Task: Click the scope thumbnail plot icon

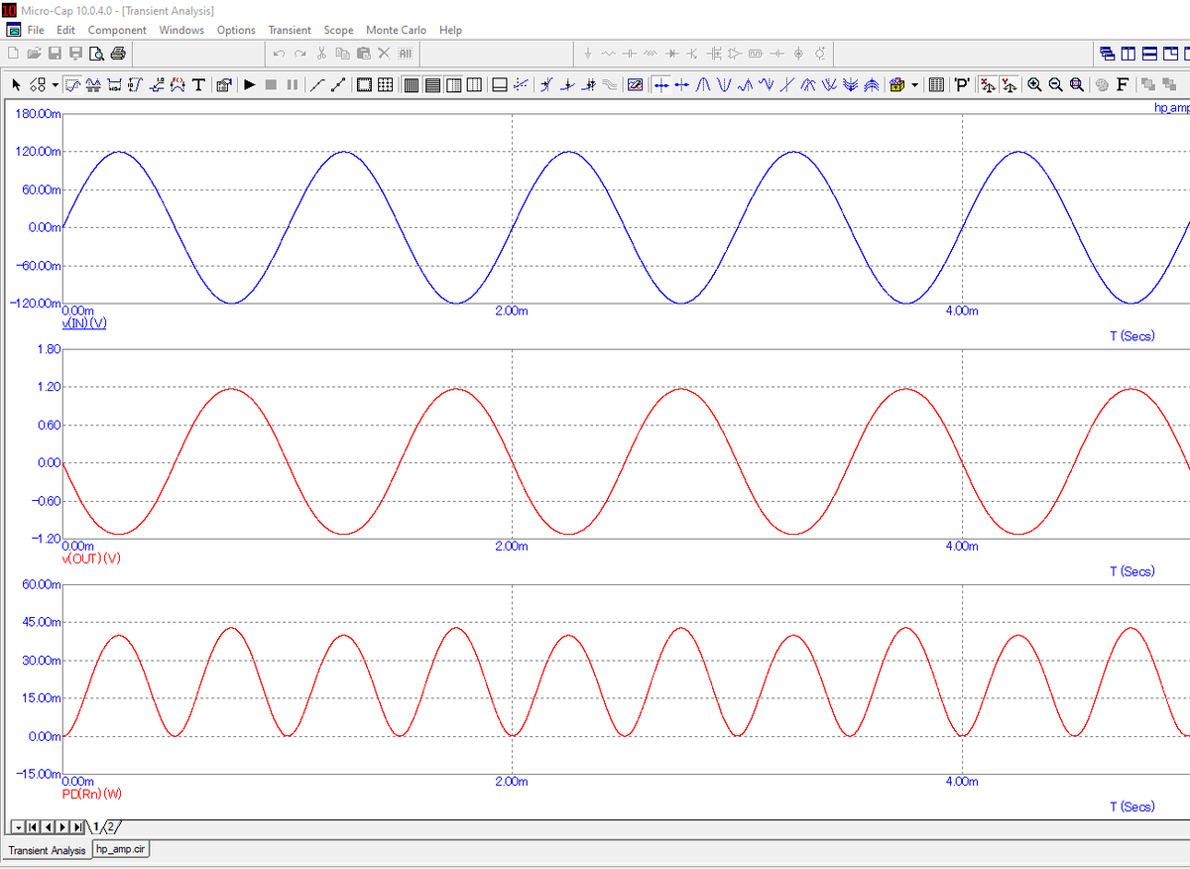Action: coord(635,85)
